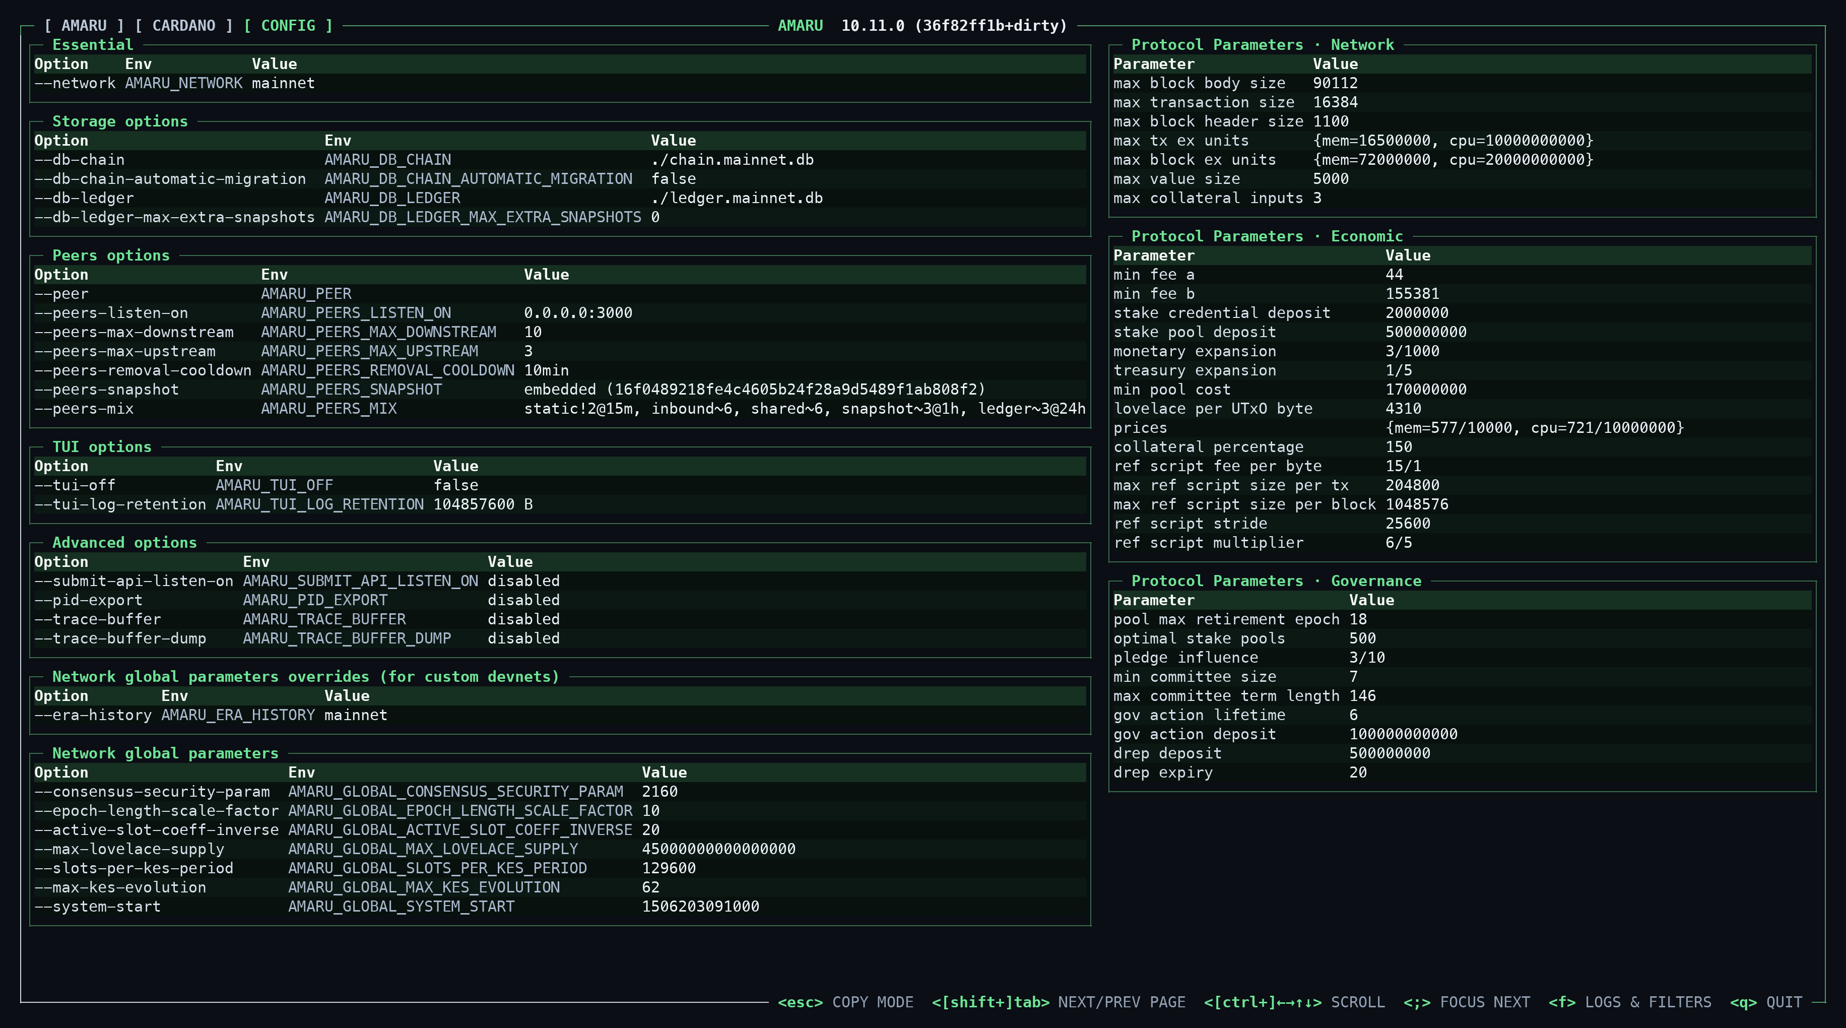Click the prices mem/cpu value
The width and height of the screenshot is (1846, 1028).
tap(1535, 428)
